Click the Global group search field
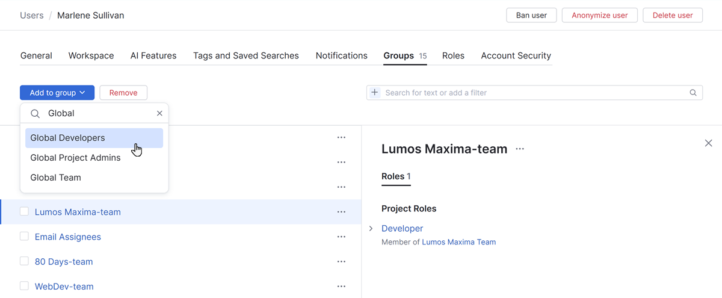 click(x=99, y=113)
